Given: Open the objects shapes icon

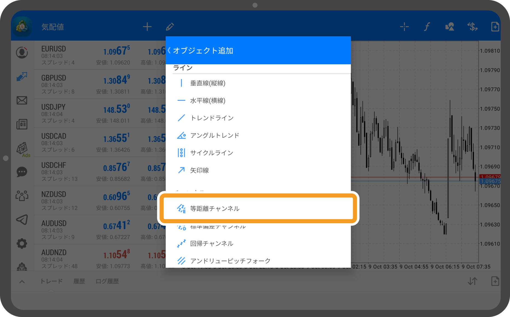Looking at the screenshot, I should [x=450, y=27].
